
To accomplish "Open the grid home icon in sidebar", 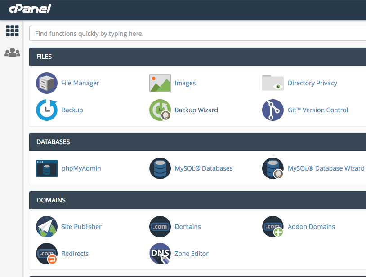I will [12, 31].
